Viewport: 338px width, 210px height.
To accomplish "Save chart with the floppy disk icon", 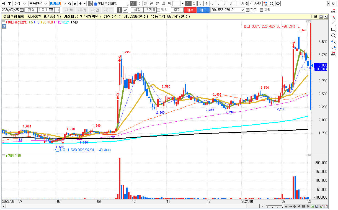I will [272, 4].
